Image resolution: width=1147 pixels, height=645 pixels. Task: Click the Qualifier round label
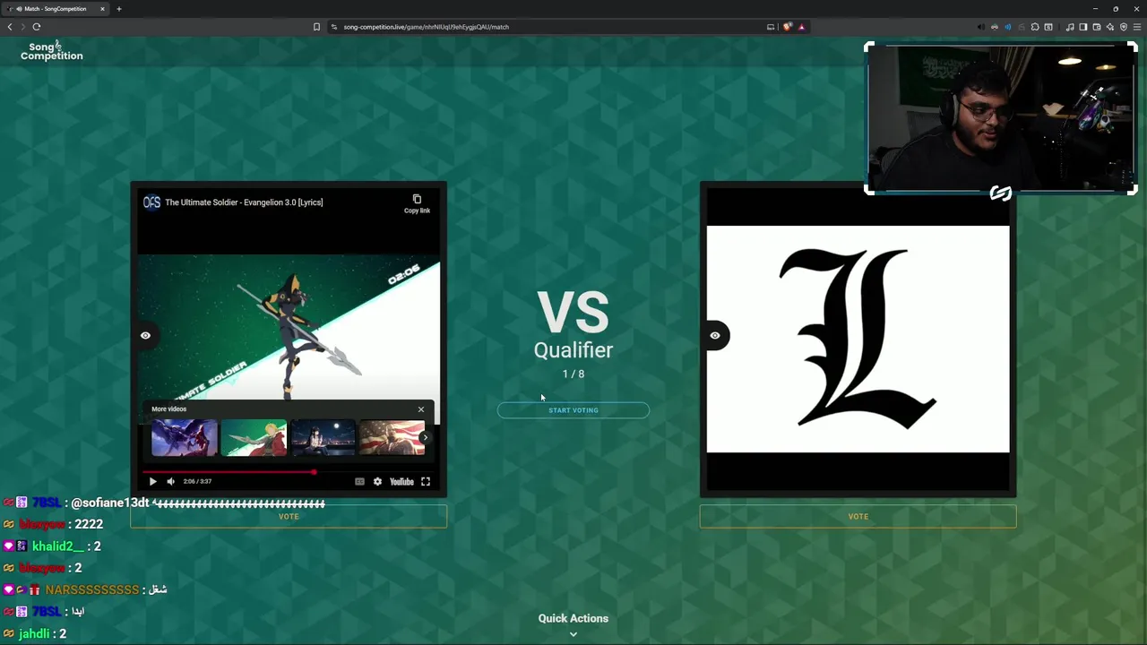573,350
